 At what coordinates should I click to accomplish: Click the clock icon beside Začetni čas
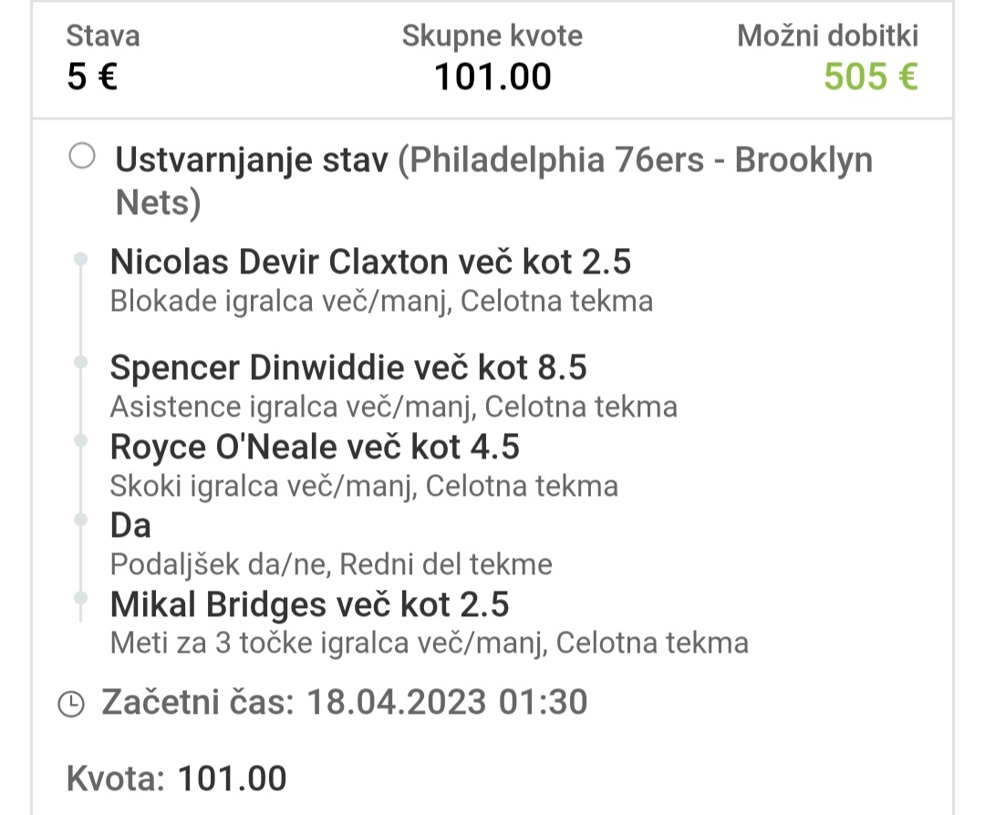click(71, 703)
